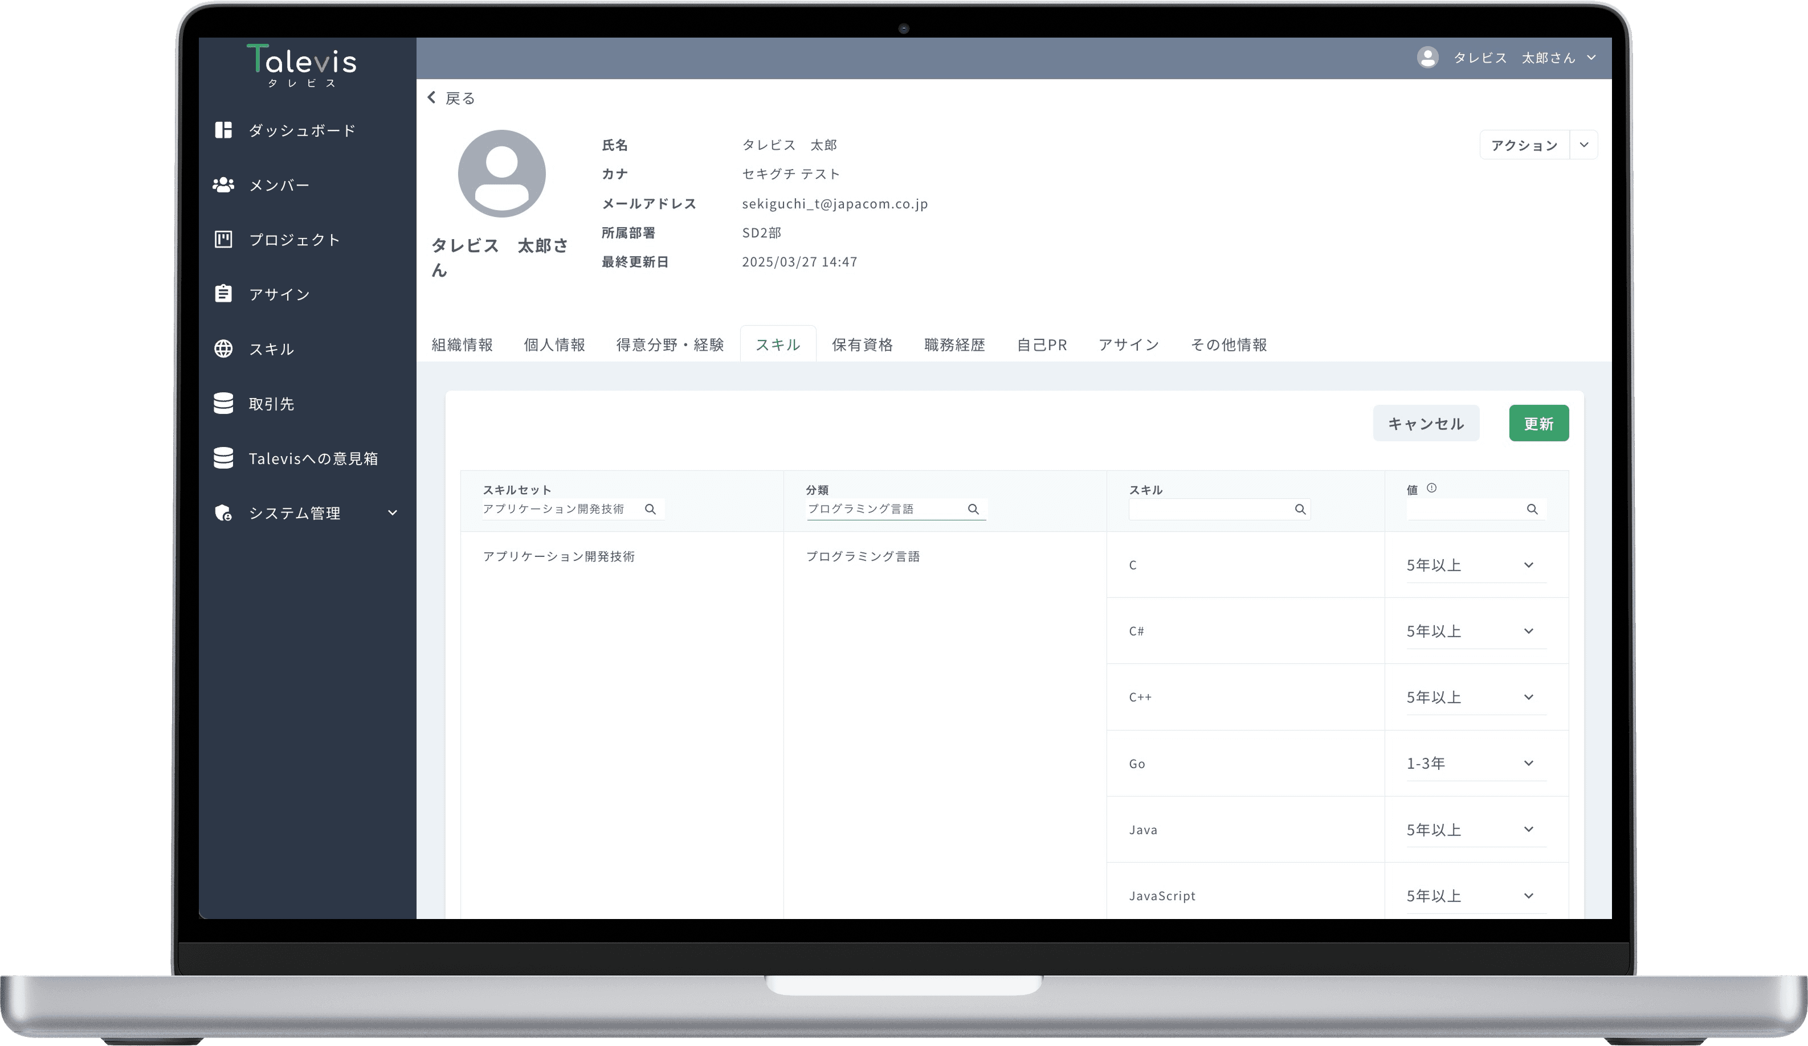Click the date 2025/03/27 14:47
This screenshot has height=1046, width=1808.
coord(799,262)
